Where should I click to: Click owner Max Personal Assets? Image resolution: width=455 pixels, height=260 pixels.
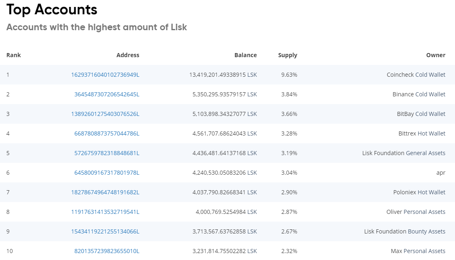[x=418, y=251]
